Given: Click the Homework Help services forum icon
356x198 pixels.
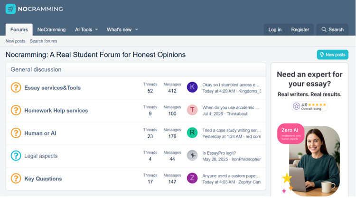Looking at the screenshot, I should 16,110.
